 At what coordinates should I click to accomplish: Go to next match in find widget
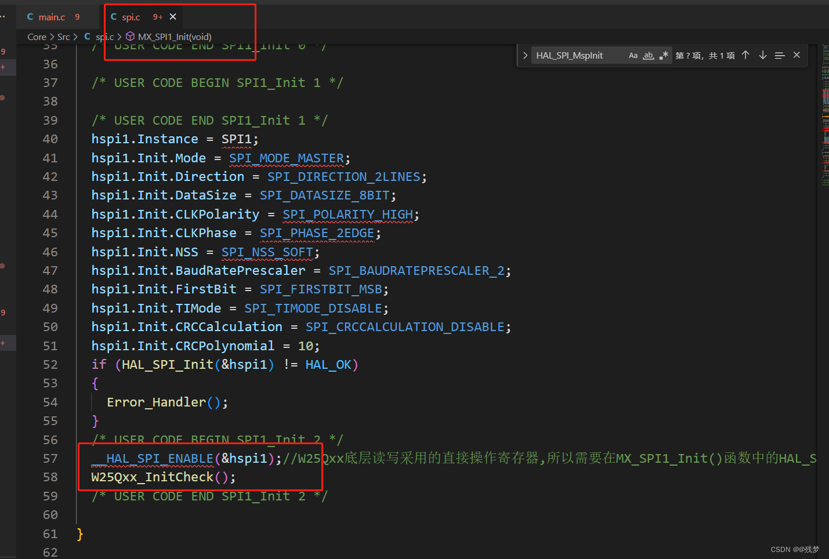763,55
